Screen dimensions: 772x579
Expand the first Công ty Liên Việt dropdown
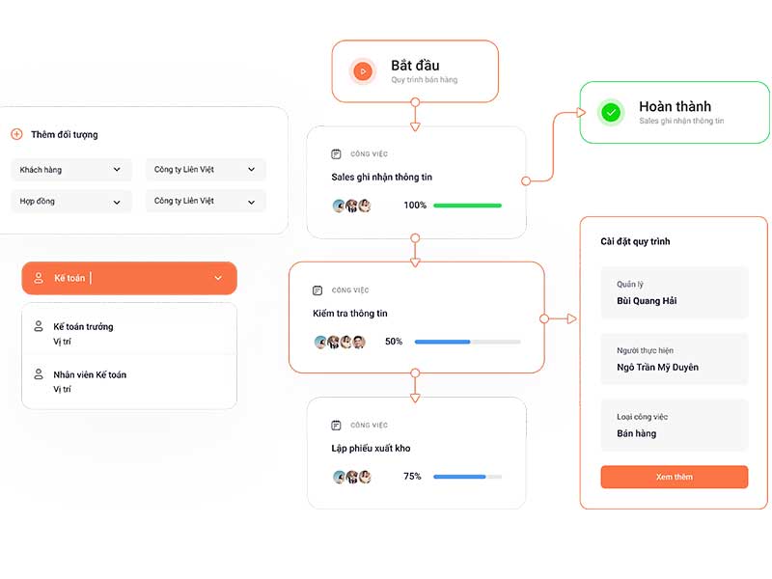pyautogui.click(x=206, y=170)
